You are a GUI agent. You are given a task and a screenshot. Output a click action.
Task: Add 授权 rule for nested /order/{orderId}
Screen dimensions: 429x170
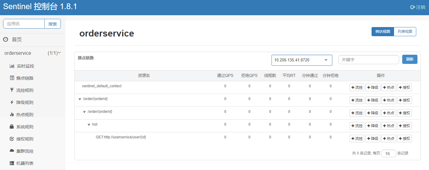click(404, 113)
